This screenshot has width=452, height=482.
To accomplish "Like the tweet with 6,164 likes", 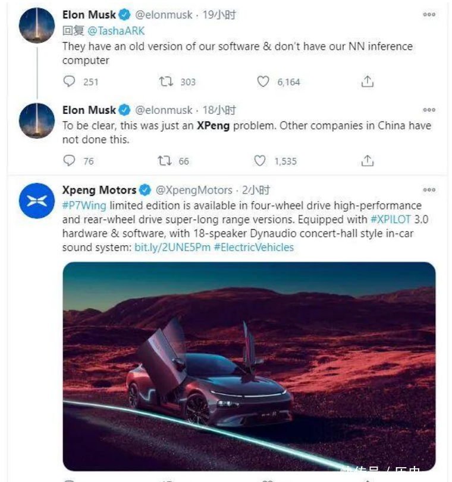I will (263, 82).
